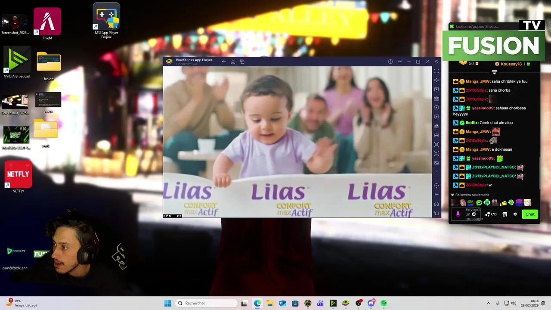
Task: Open Kick chat shop icon
Action: [x=505, y=214]
